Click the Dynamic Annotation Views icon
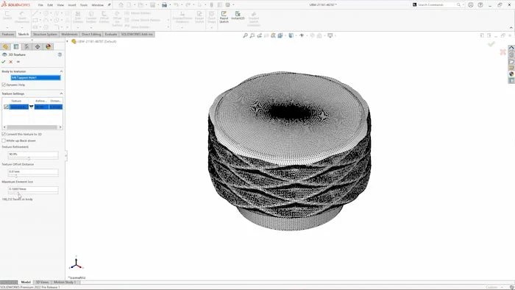 (273, 35)
